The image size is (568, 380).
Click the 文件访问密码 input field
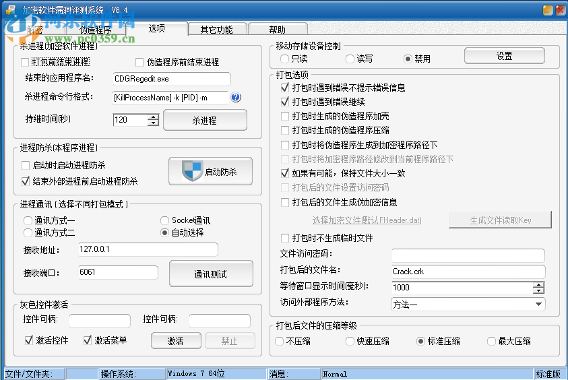468,255
